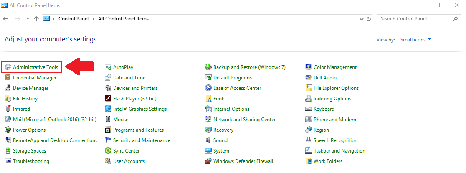The width and height of the screenshot is (466, 173).
Task: Click the Windows Defender Firewall icon
Action: (x=208, y=161)
